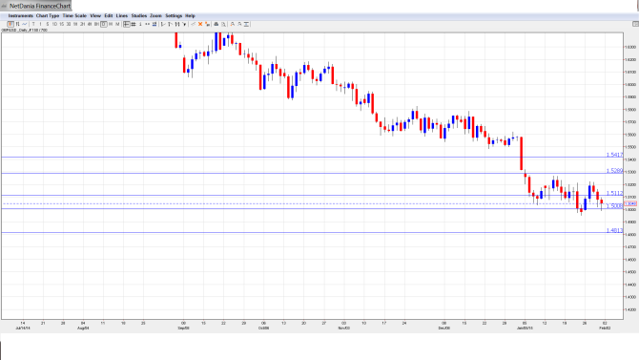Open the Instruments menu
Image resolution: width=639 pixels, height=360 pixels.
click(x=20, y=15)
